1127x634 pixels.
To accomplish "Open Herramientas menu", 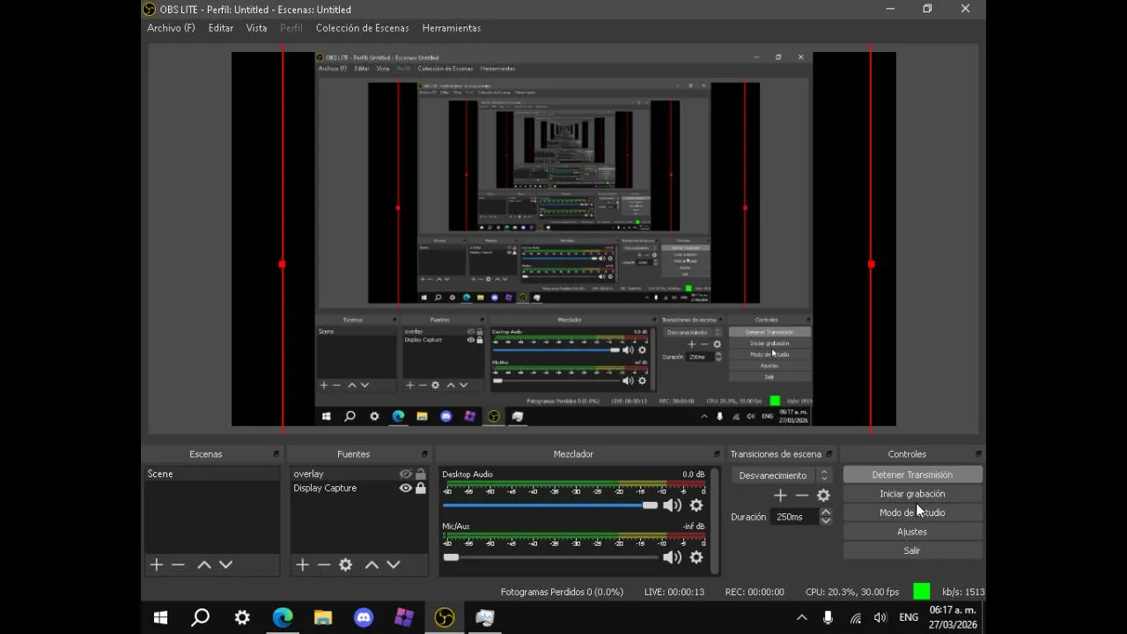I will pyautogui.click(x=451, y=28).
